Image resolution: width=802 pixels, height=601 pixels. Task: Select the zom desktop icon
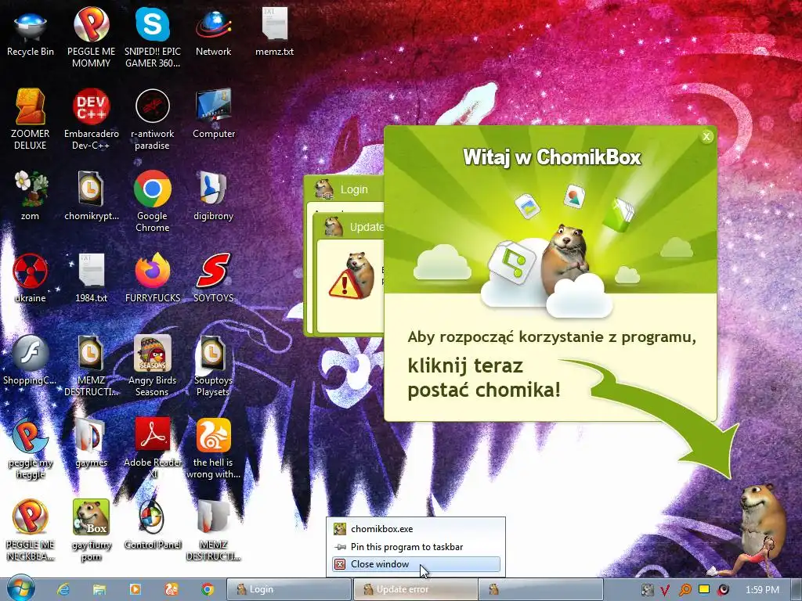click(31, 196)
